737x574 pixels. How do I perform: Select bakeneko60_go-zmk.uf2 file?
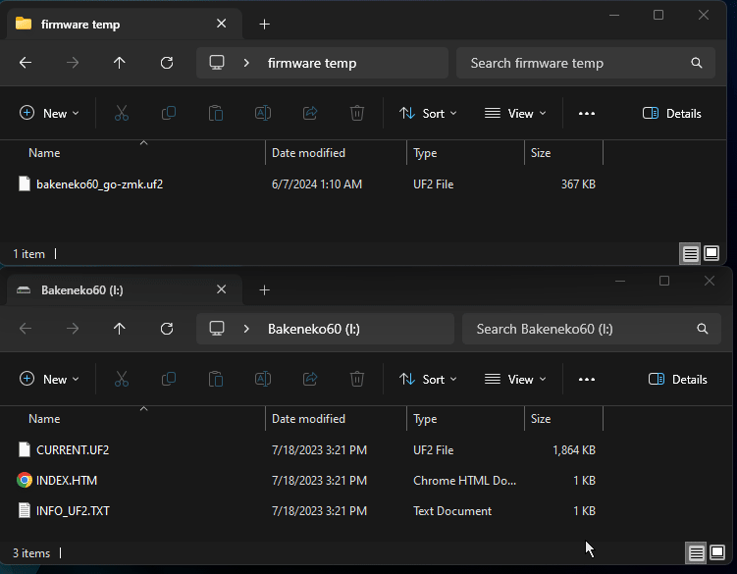99,183
